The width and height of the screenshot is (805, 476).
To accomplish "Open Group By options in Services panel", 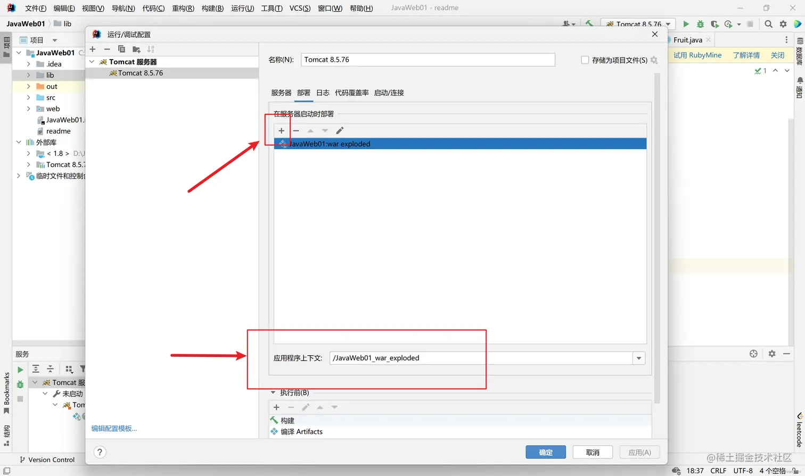I will [69, 369].
